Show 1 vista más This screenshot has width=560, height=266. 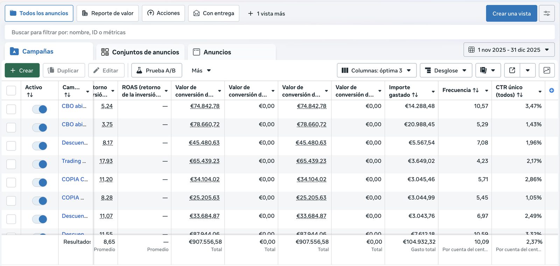coord(266,13)
